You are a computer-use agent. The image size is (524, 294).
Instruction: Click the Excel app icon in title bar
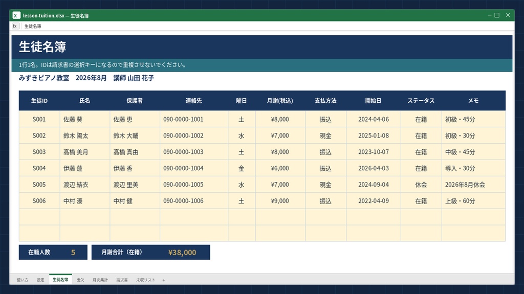pyautogui.click(x=16, y=15)
